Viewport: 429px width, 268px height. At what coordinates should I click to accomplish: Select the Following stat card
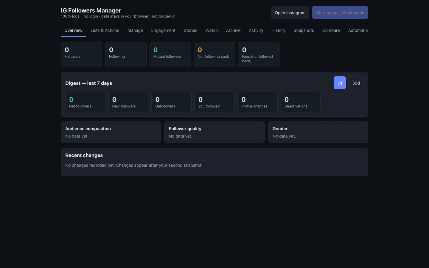[x=126, y=54]
